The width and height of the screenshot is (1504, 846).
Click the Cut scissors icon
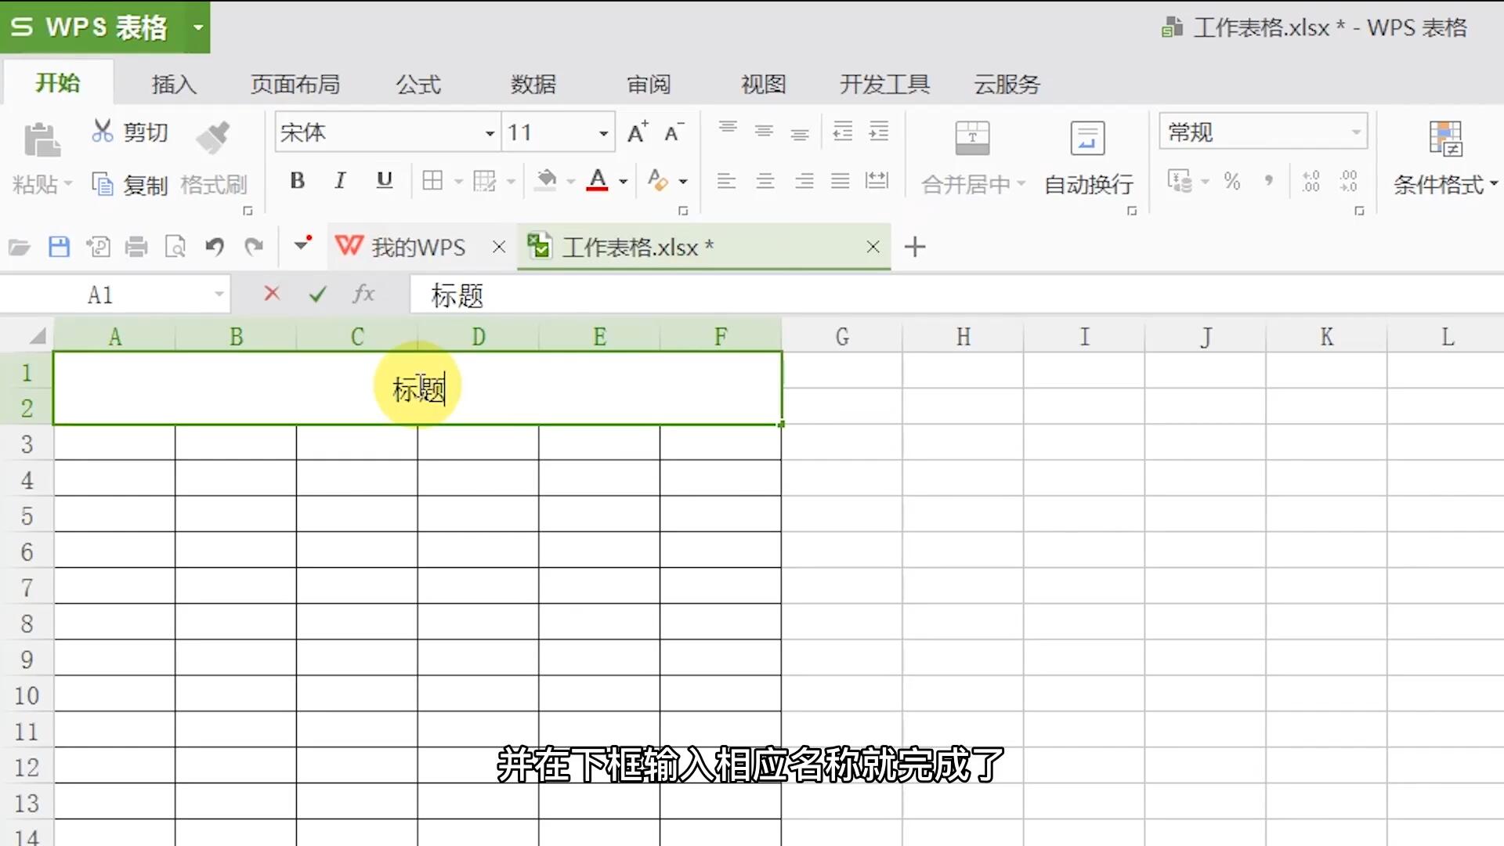(x=103, y=131)
